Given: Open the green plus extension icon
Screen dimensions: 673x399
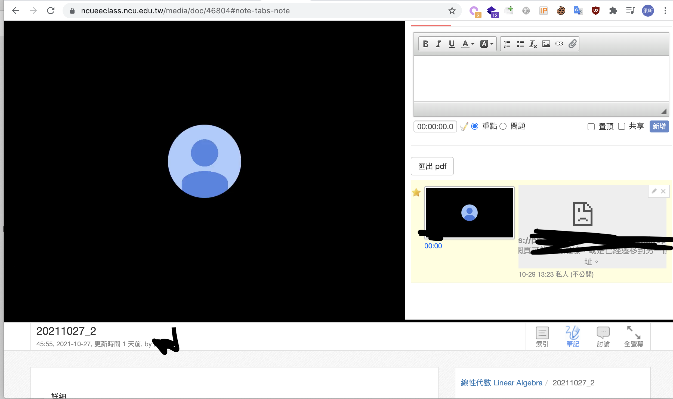Looking at the screenshot, I should (509, 11).
